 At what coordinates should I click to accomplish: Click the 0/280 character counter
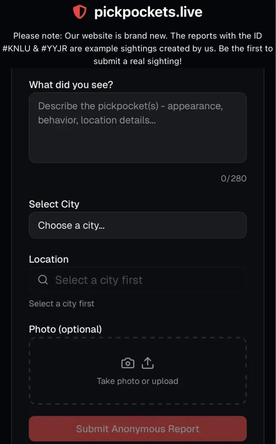(234, 178)
